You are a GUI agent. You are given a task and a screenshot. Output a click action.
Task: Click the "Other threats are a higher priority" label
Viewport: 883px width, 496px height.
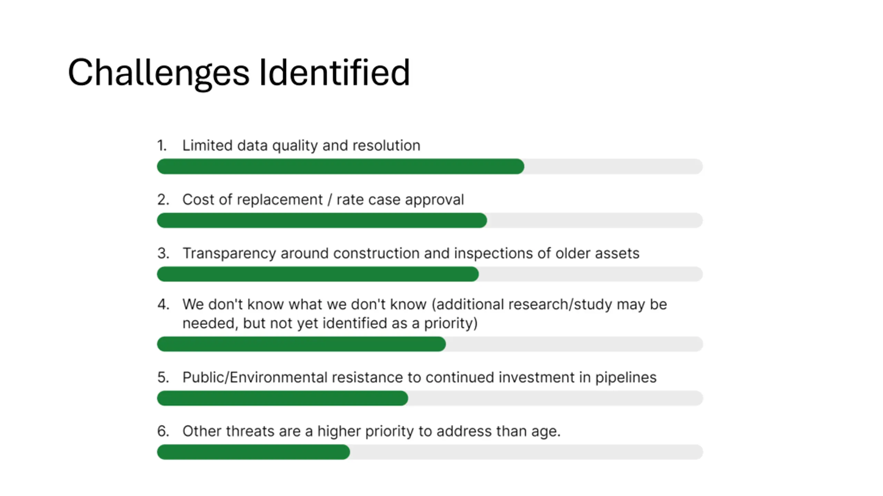tap(371, 431)
